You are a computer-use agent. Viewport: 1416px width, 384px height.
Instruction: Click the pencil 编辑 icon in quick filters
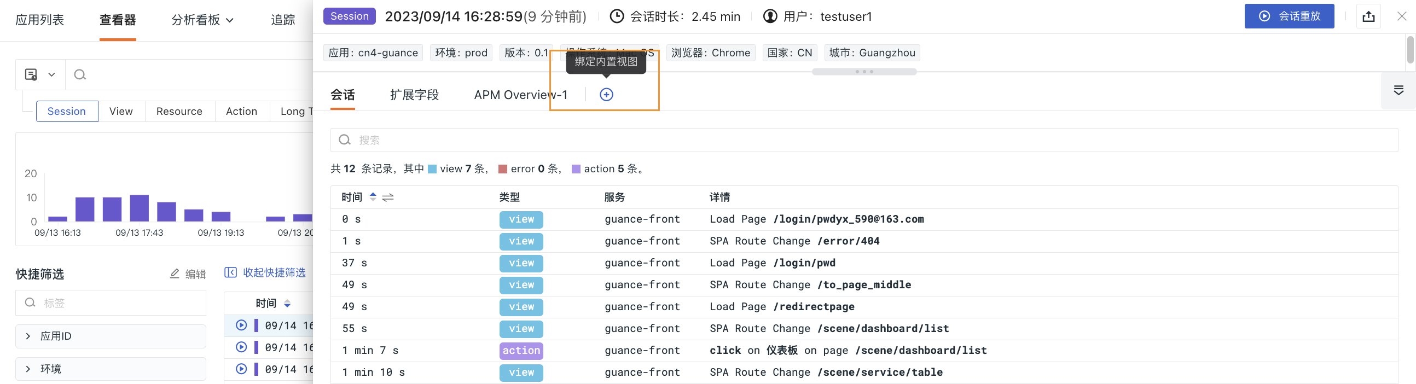pos(175,274)
